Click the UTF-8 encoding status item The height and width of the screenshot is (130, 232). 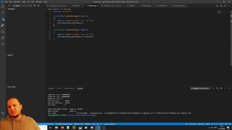(x=208, y=124)
